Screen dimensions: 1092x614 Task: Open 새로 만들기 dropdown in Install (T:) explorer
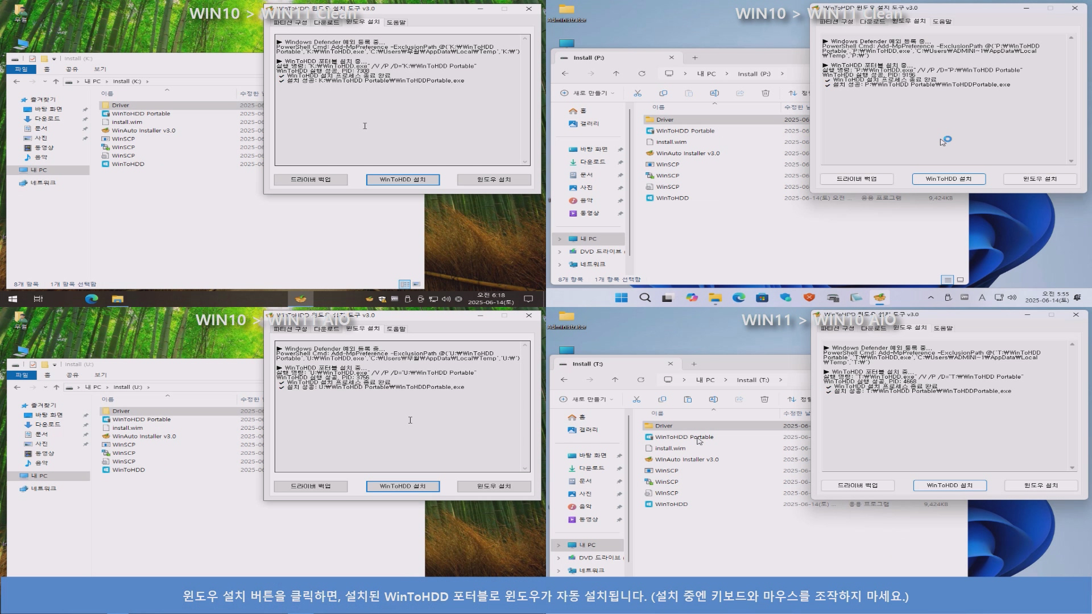[586, 399]
